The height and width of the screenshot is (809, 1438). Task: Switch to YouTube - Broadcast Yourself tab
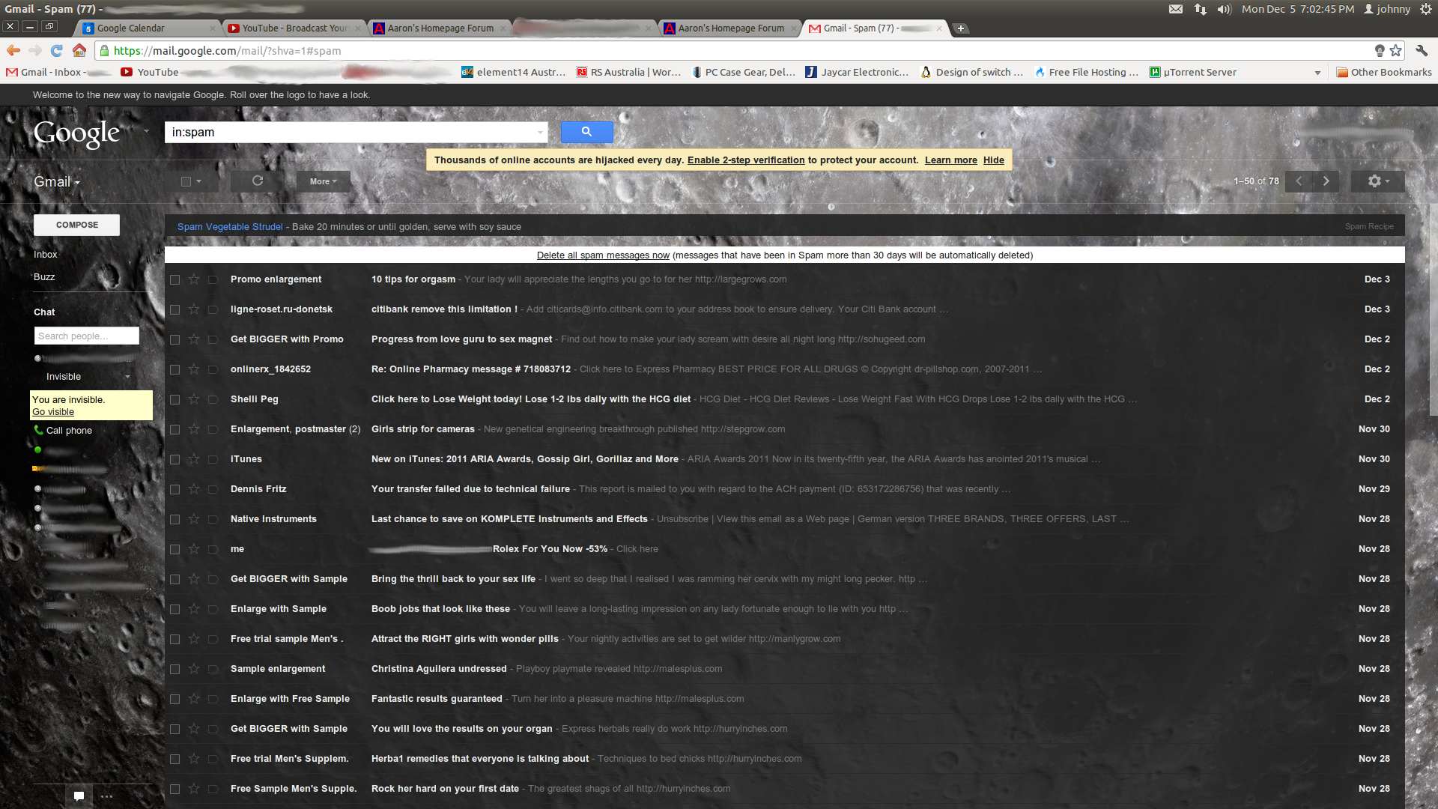(x=294, y=28)
